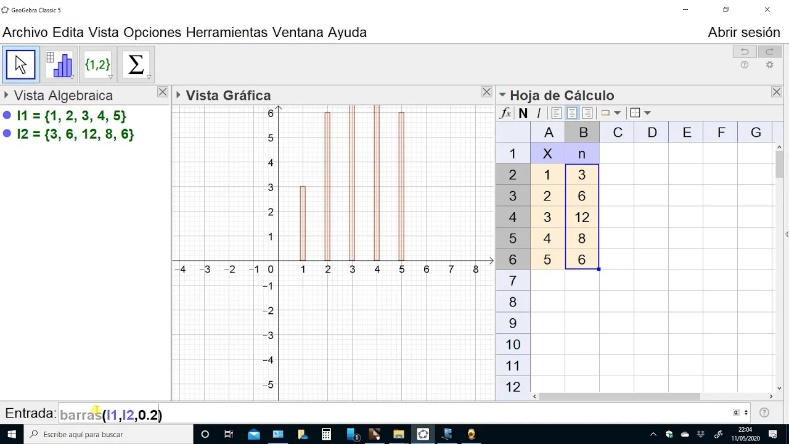Apply center alignment in spreadsheet toolbar
The height and width of the screenshot is (444, 789).
[572, 113]
